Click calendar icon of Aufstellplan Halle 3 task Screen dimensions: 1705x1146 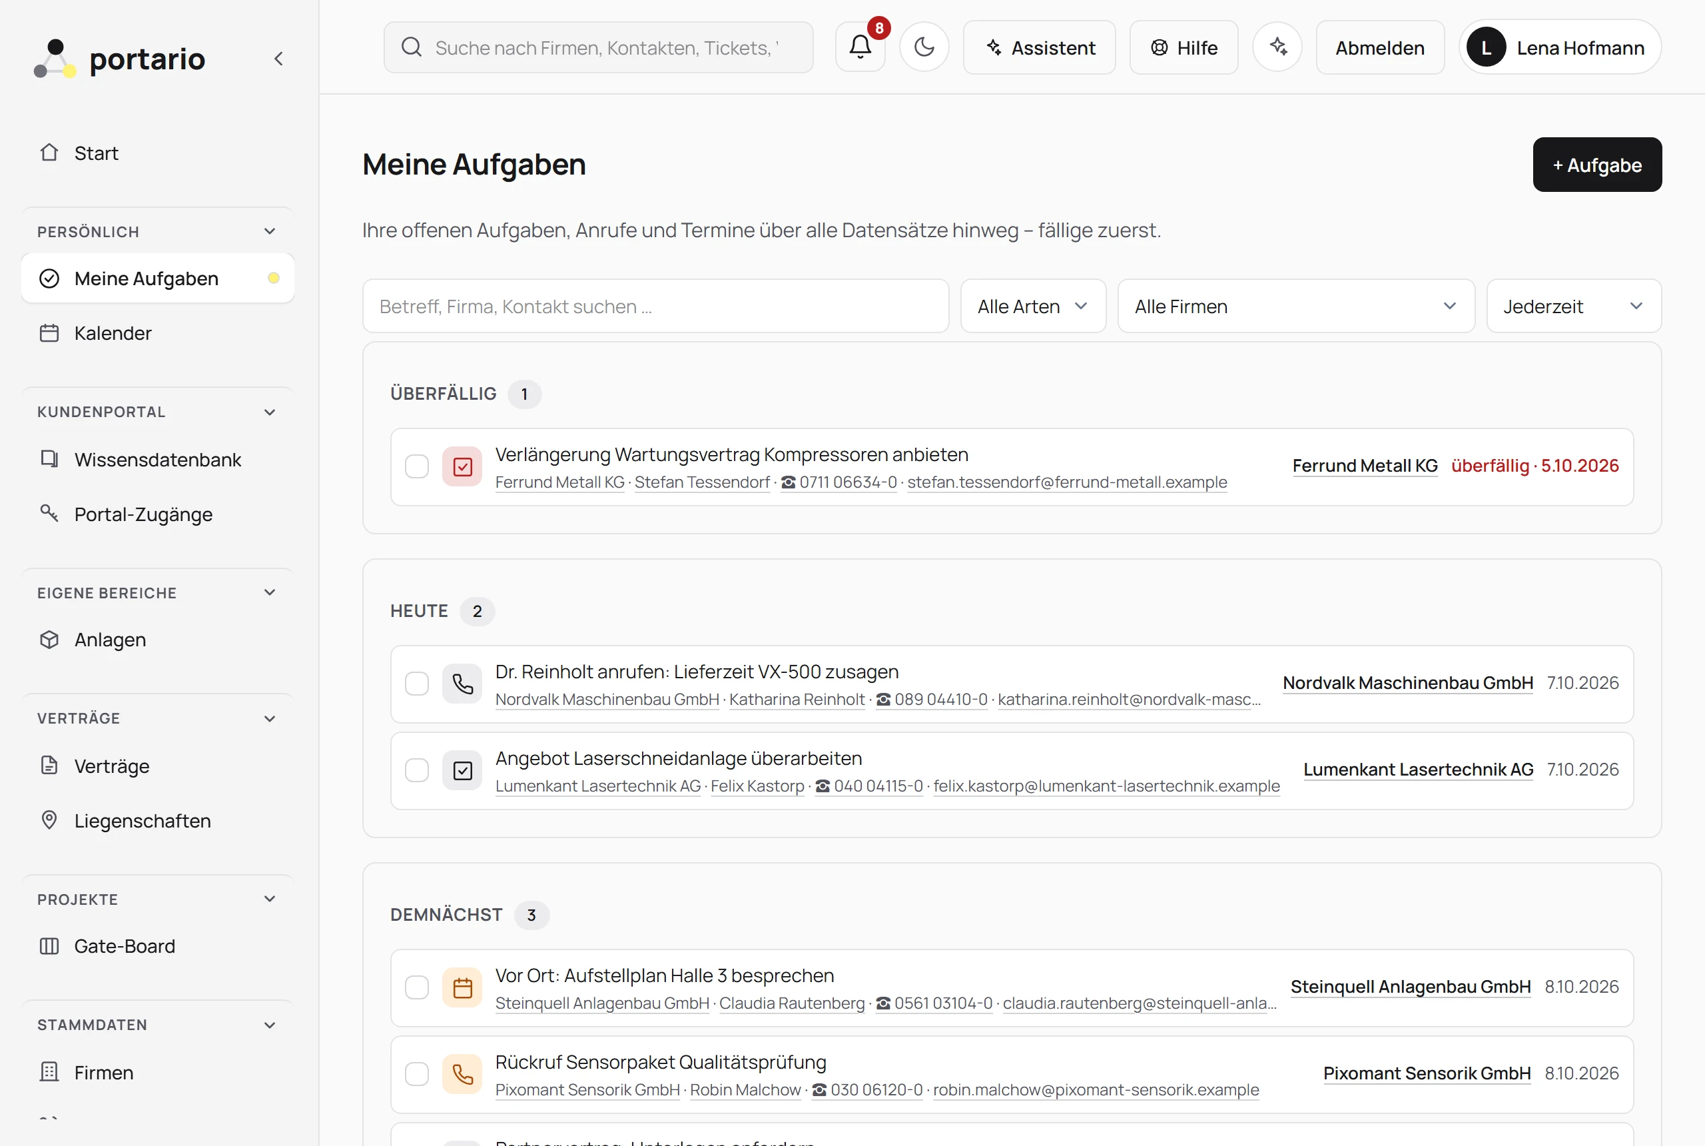point(462,987)
